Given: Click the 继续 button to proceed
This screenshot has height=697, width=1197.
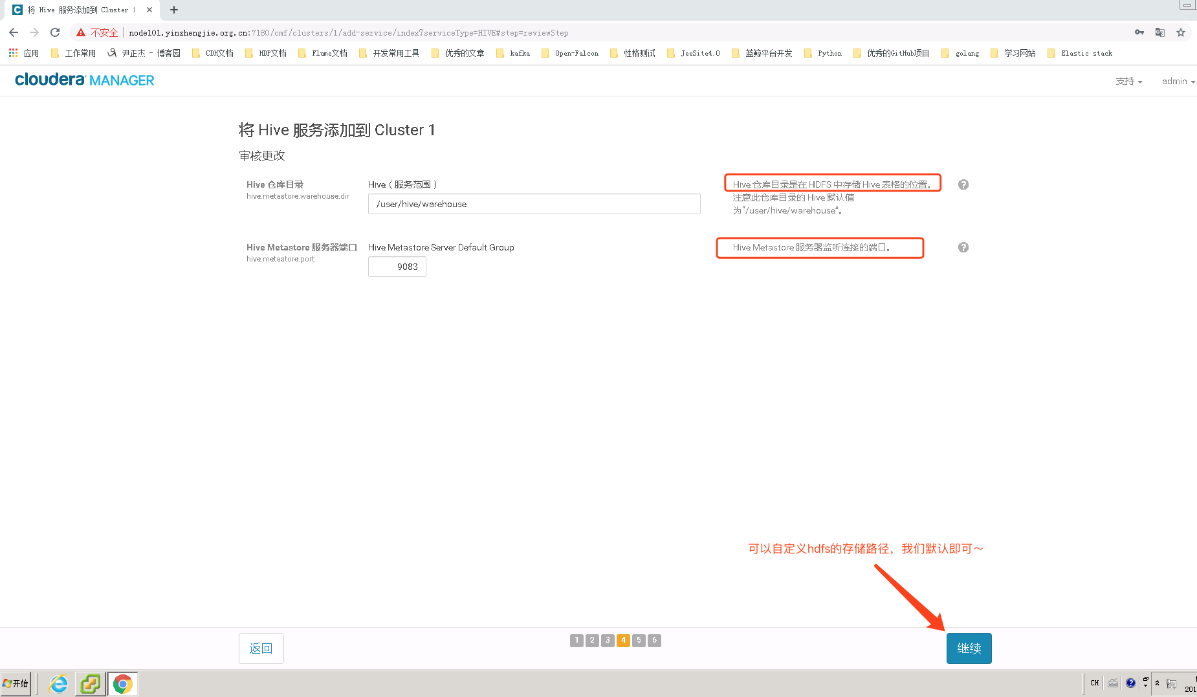Looking at the screenshot, I should pyautogui.click(x=969, y=648).
